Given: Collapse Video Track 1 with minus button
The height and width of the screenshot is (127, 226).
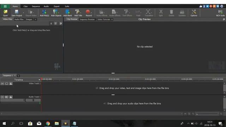Looking at the screenshot, I should [x=2, y=84].
